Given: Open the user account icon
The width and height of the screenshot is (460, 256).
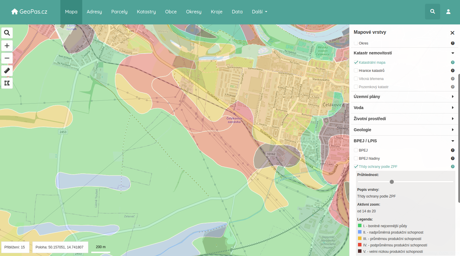Looking at the screenshot, I should (x=448, y=12).
